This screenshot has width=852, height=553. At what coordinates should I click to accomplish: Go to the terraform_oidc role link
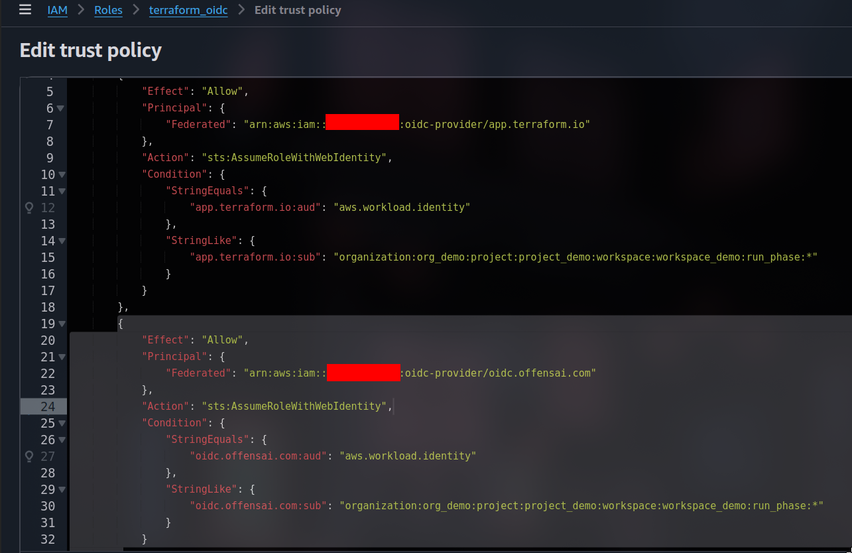188,10
